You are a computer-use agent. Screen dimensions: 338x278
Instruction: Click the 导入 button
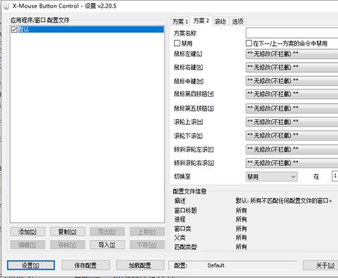107,245
